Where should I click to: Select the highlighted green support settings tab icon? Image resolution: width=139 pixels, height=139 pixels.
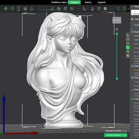(128, 47)
